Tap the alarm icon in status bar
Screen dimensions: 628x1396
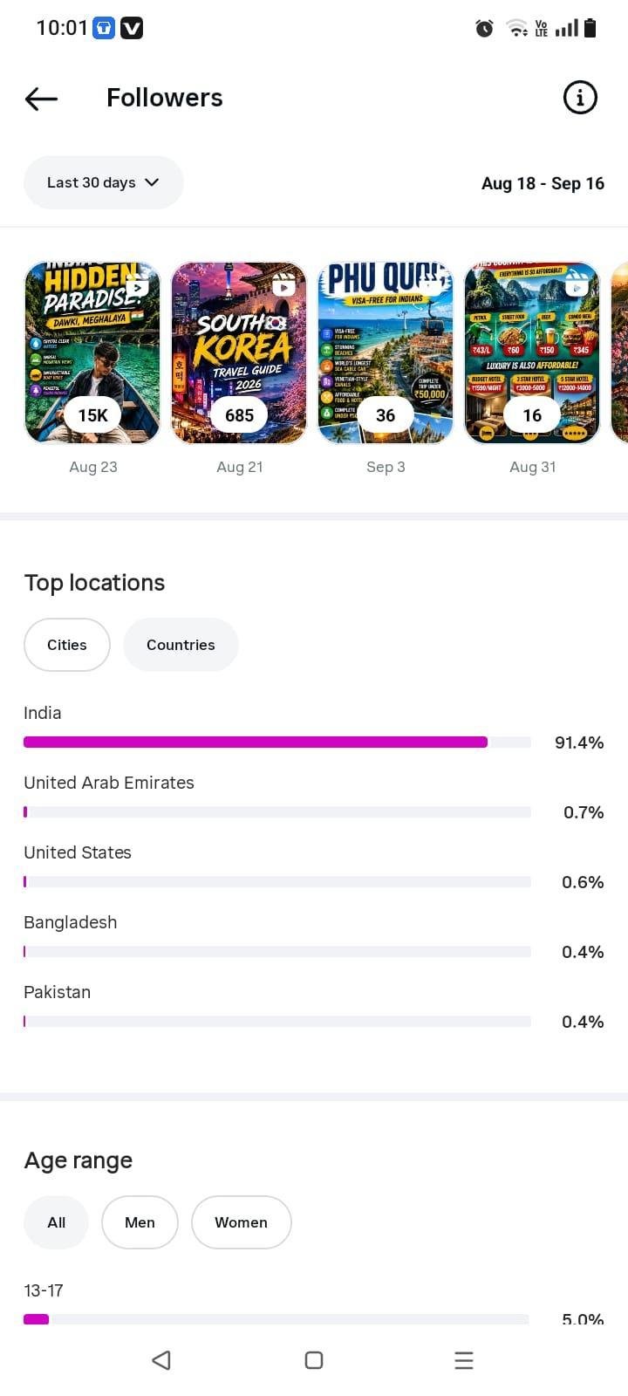pos(484,29)
